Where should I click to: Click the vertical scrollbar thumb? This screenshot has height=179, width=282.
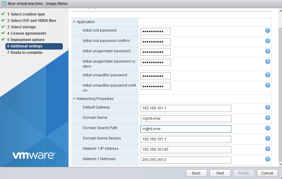coord(280,95)
